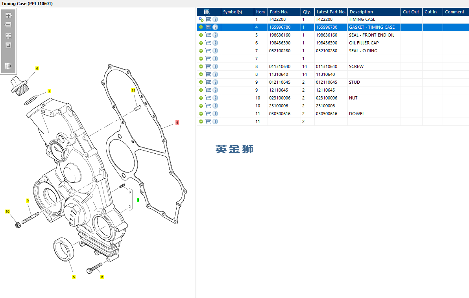Click yellow callout 6 on the diagram
The height and width of the screenshot is (298, 469).
pyautogui.click(x=37, y=68)
